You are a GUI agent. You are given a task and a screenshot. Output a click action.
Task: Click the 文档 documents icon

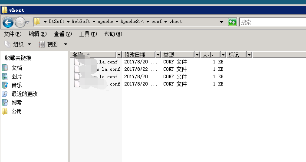tap(5, 68)
